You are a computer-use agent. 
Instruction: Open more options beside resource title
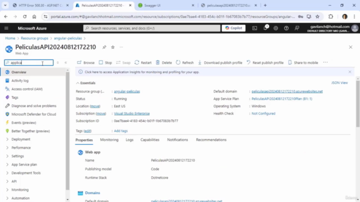click(x=121, y=47)
